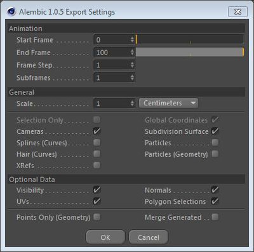Click the Frame Step spinner arrows
The width and height of the screenshot is (254, 252).
tap(132, 65)
